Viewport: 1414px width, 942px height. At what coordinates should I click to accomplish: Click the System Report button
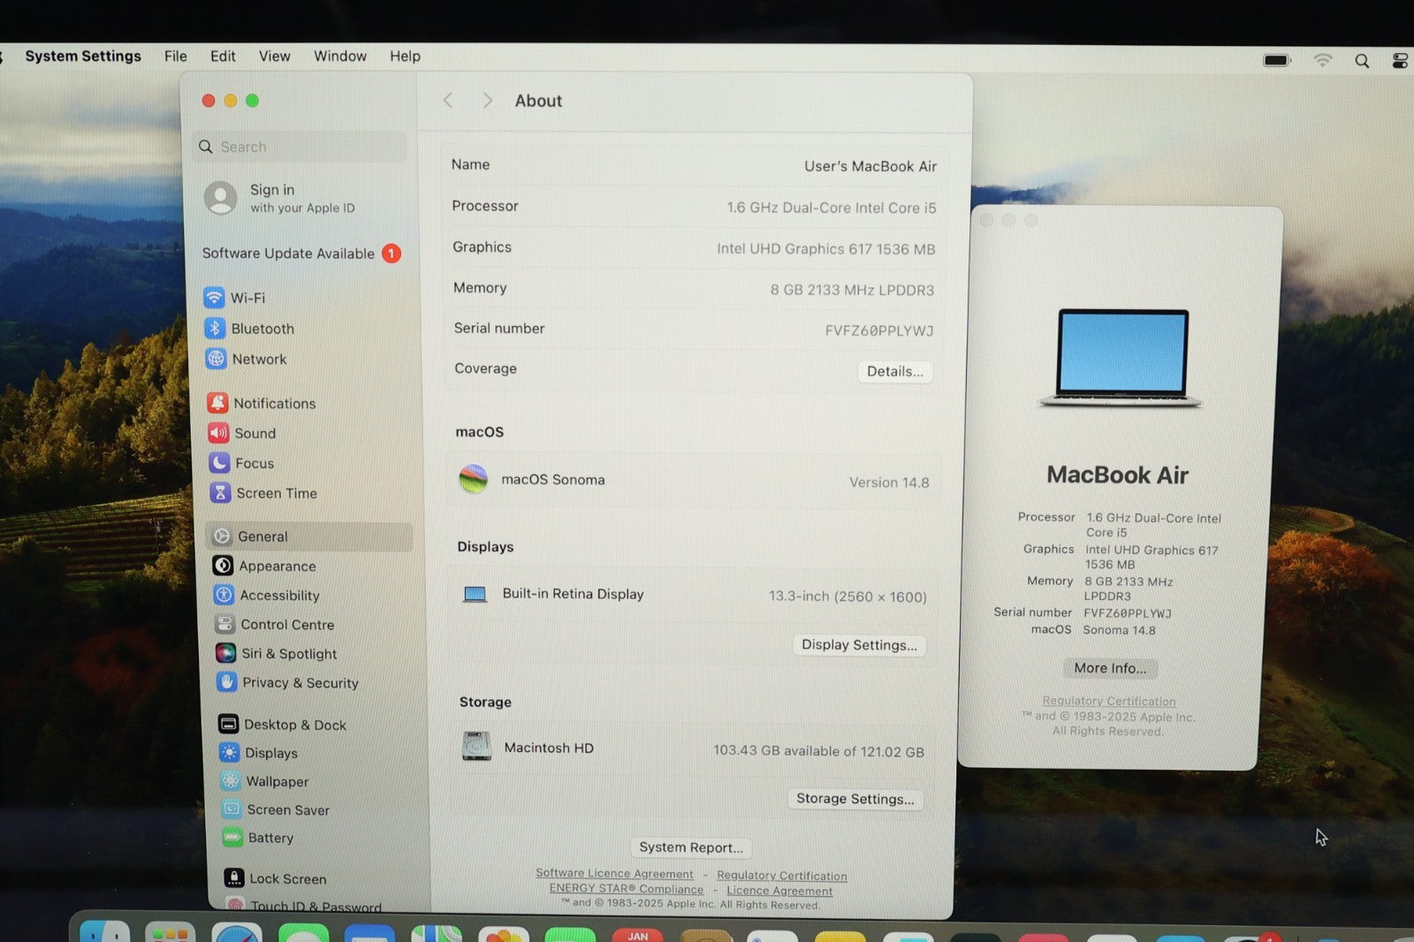click(691, 847)
